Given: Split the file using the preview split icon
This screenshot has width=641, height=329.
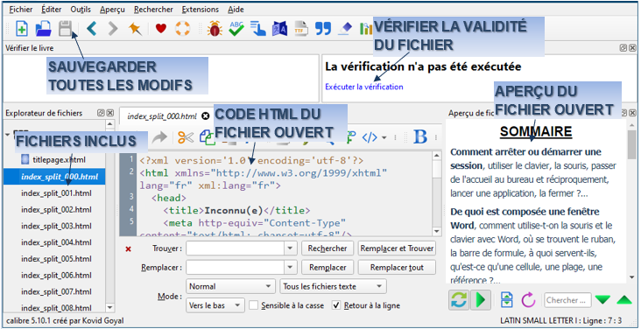Looking at the screenshot, I should (x=506, y=300).
